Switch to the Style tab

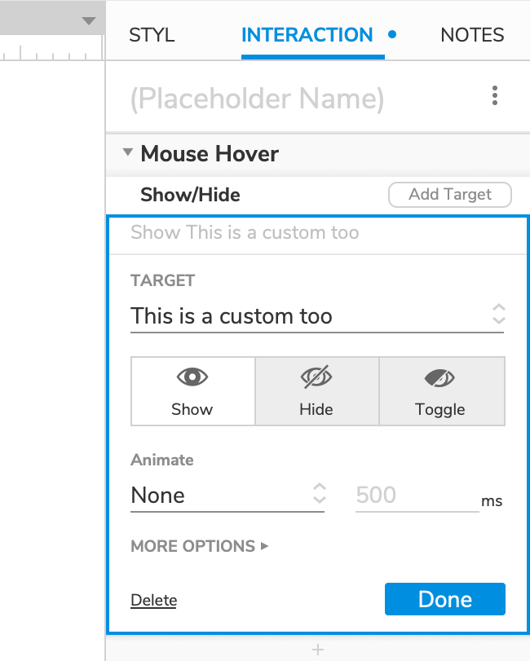point(152,35)
